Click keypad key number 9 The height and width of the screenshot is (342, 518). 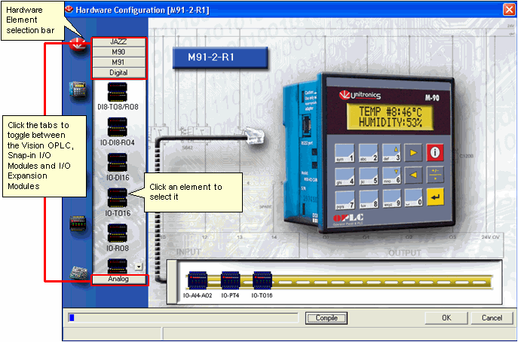tap(391, 199)
